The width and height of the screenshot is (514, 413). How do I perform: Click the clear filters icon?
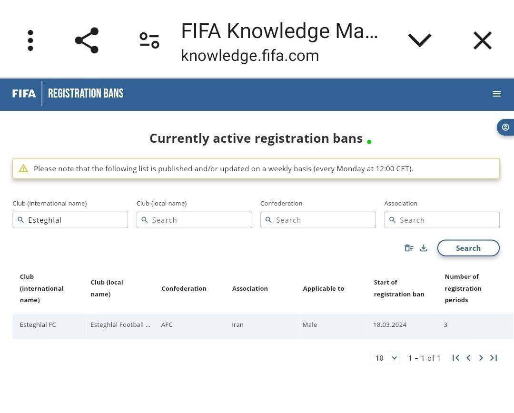click(409, 248)
